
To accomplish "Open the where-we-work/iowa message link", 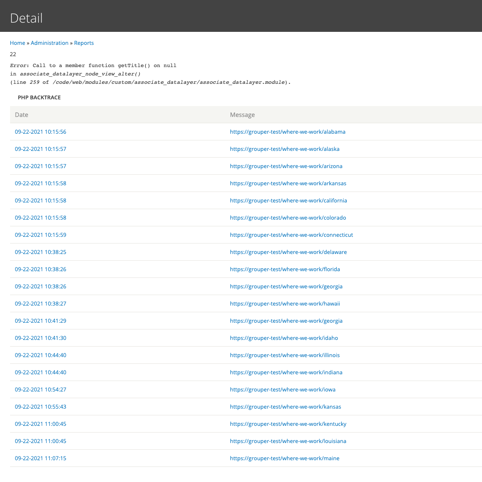I will click(x=283, y=390).
